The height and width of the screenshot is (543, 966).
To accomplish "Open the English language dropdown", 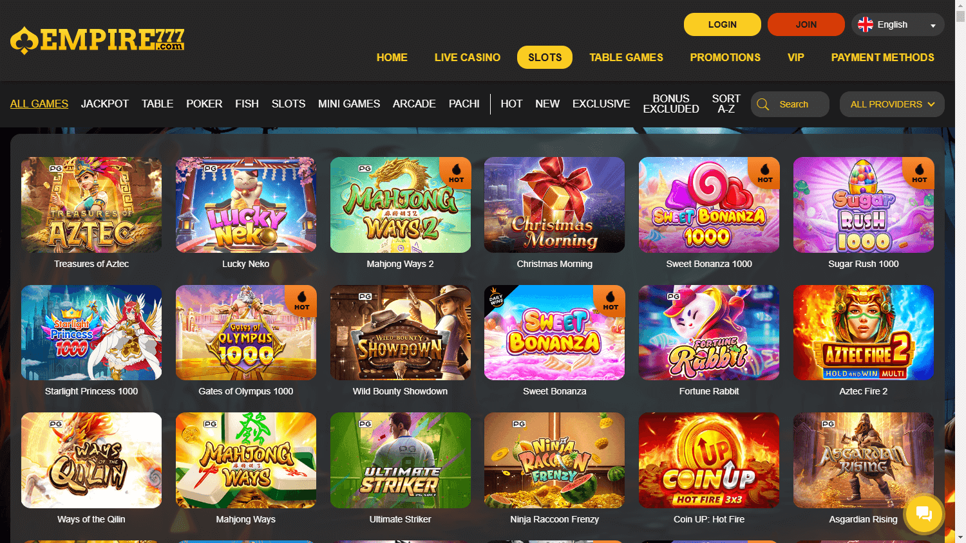I will [898, 24].
